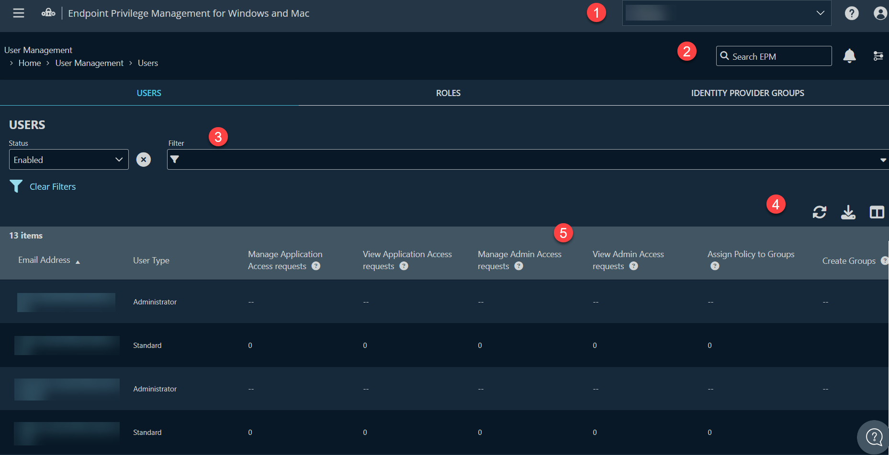The height and width of the screenshot is (455, 889).
Task: Show help for View Application Access requests
Action: pos(404,266)
